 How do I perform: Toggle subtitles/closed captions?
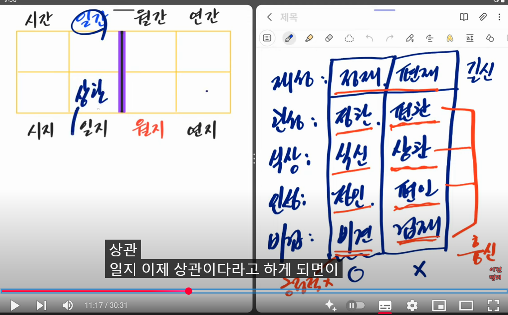coord(385,306)
